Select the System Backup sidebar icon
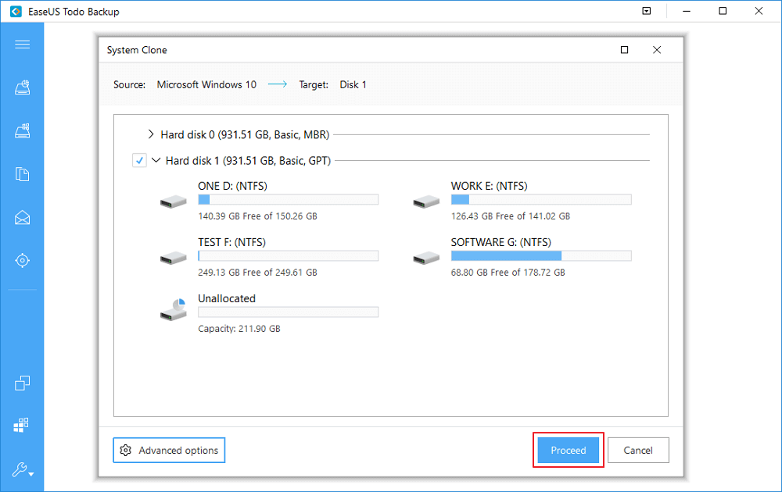This screenshot has height=492, width=782. pyautogui.click(x=22, y=131)
